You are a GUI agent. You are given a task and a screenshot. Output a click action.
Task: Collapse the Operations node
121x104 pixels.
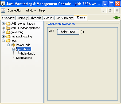point(13,49)
